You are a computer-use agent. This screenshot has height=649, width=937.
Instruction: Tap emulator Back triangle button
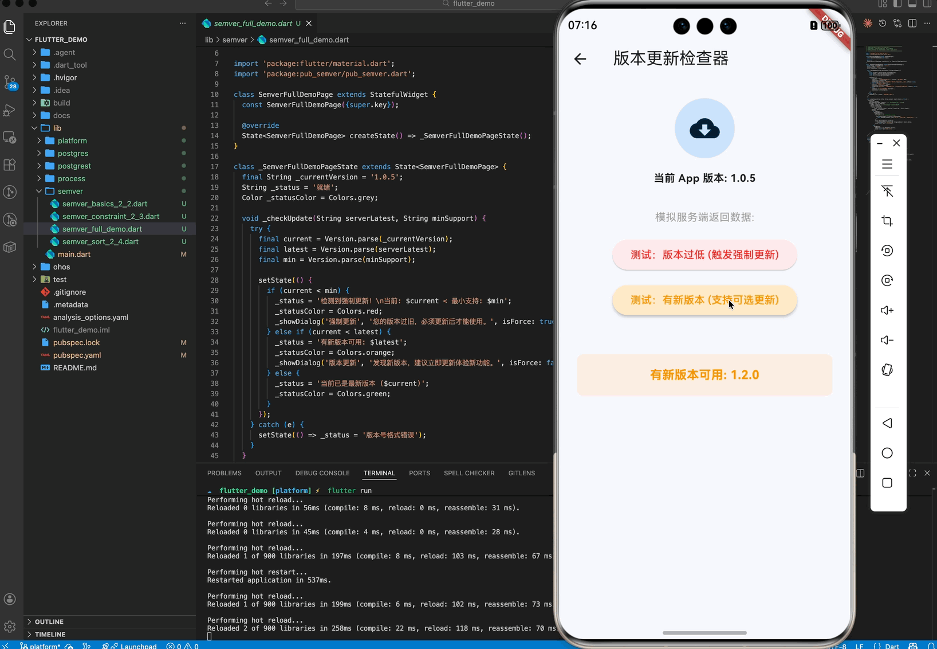[x=887, y=423]
